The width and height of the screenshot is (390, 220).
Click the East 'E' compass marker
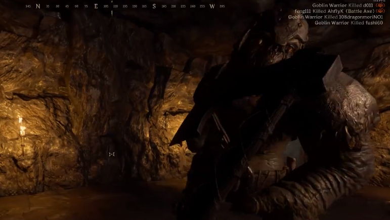96,7
